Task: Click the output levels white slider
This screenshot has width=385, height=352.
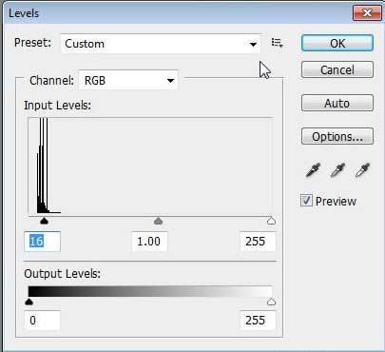Action: coord(271,302)
